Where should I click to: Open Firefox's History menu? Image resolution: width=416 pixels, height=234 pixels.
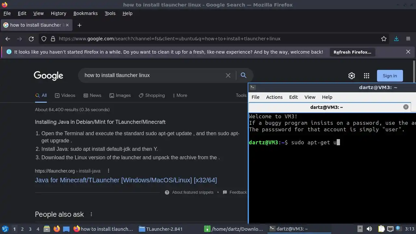[x=58, y=13]
